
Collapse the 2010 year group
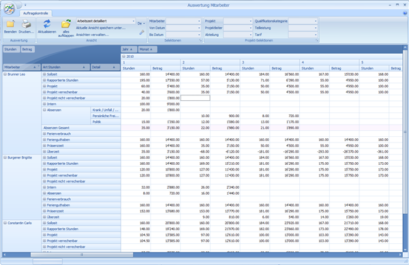(x=123, y=57)
